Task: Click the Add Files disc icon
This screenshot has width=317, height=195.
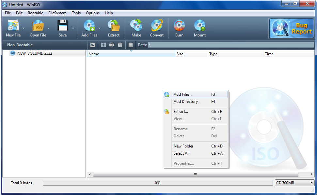Action: coord(89,26)
